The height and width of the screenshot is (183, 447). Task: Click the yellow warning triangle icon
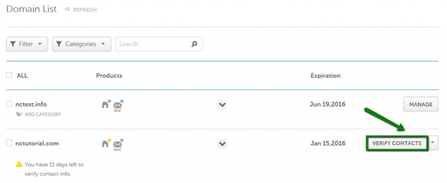tap(19, 164)
